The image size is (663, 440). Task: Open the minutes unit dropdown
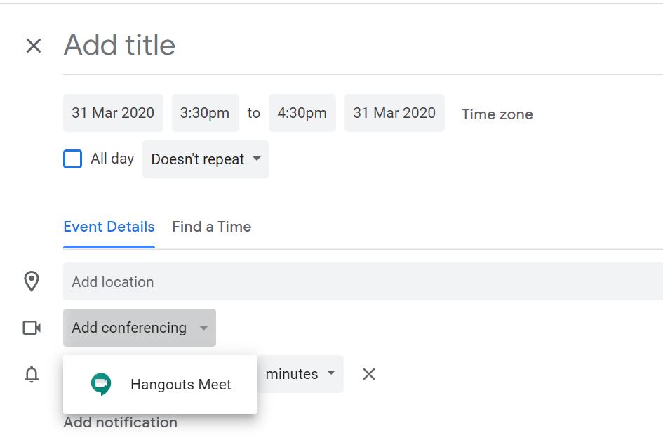click(x=301, y=374)
